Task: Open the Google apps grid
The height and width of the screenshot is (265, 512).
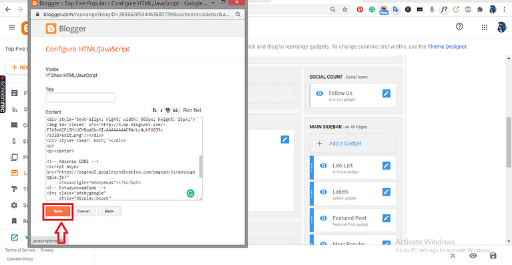Action: pyautogui.click(x=485, y=27)
